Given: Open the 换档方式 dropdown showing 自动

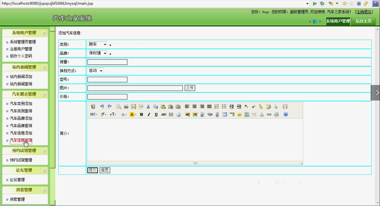Looking at the screenshot, I should [x=95, y=71].
